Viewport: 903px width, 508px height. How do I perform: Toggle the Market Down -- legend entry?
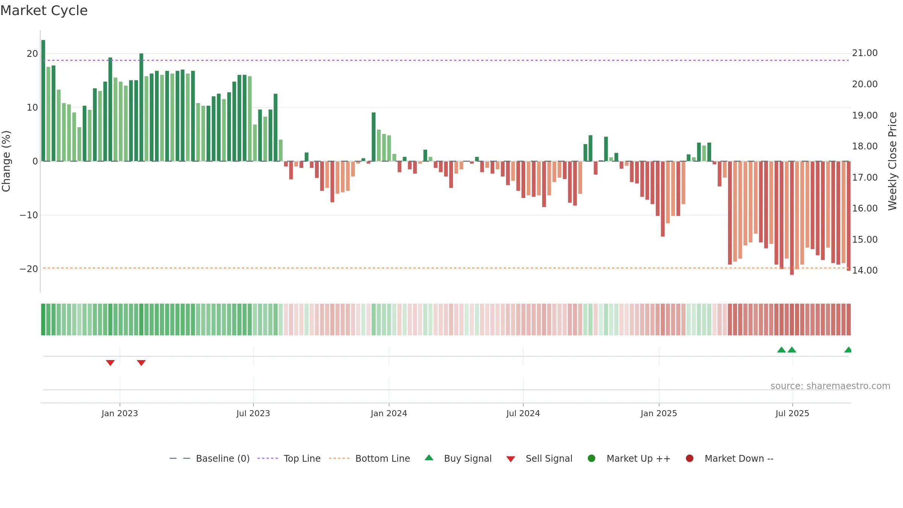730,458
